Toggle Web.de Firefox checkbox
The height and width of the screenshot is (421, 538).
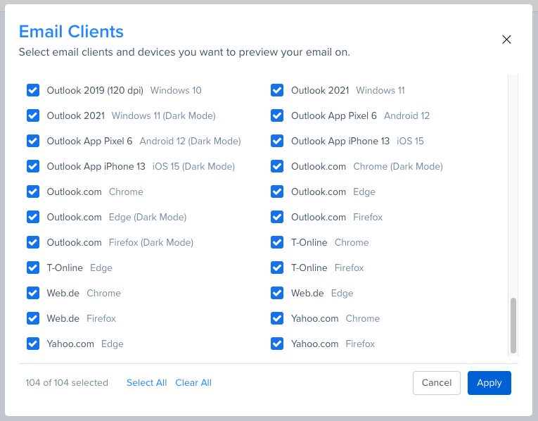click(33, 319)
